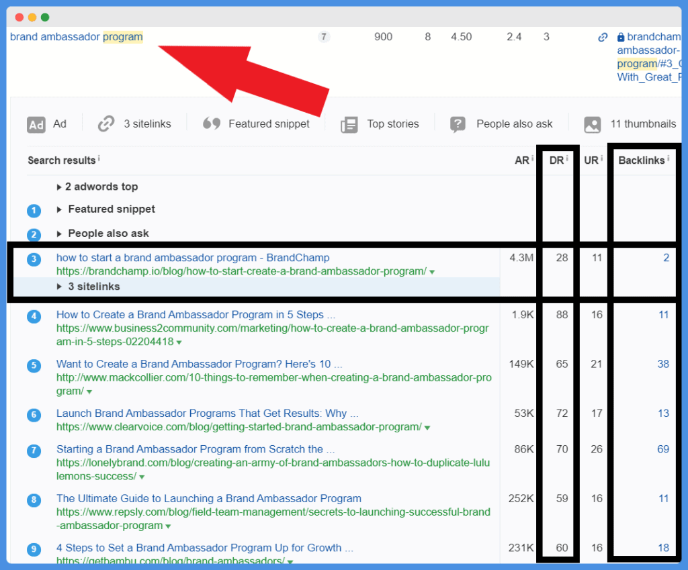Open '4 Steps to Set a Brand Ambassador Program' title
This screenshot has height=570, width=688.
tap(205, 548)
